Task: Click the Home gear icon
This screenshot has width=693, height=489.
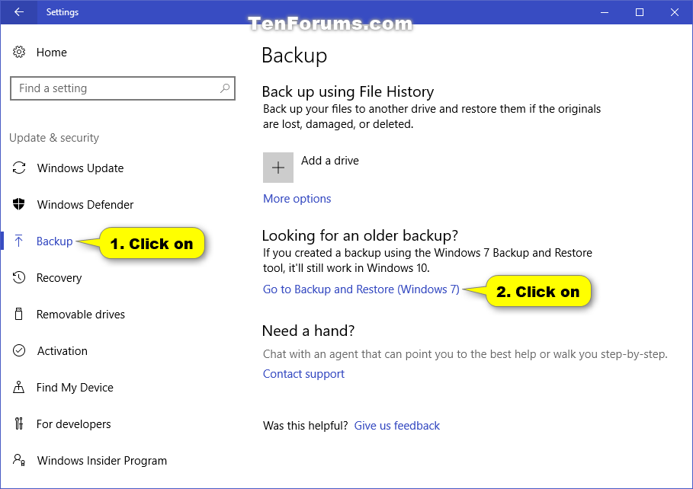Action: 19,52
